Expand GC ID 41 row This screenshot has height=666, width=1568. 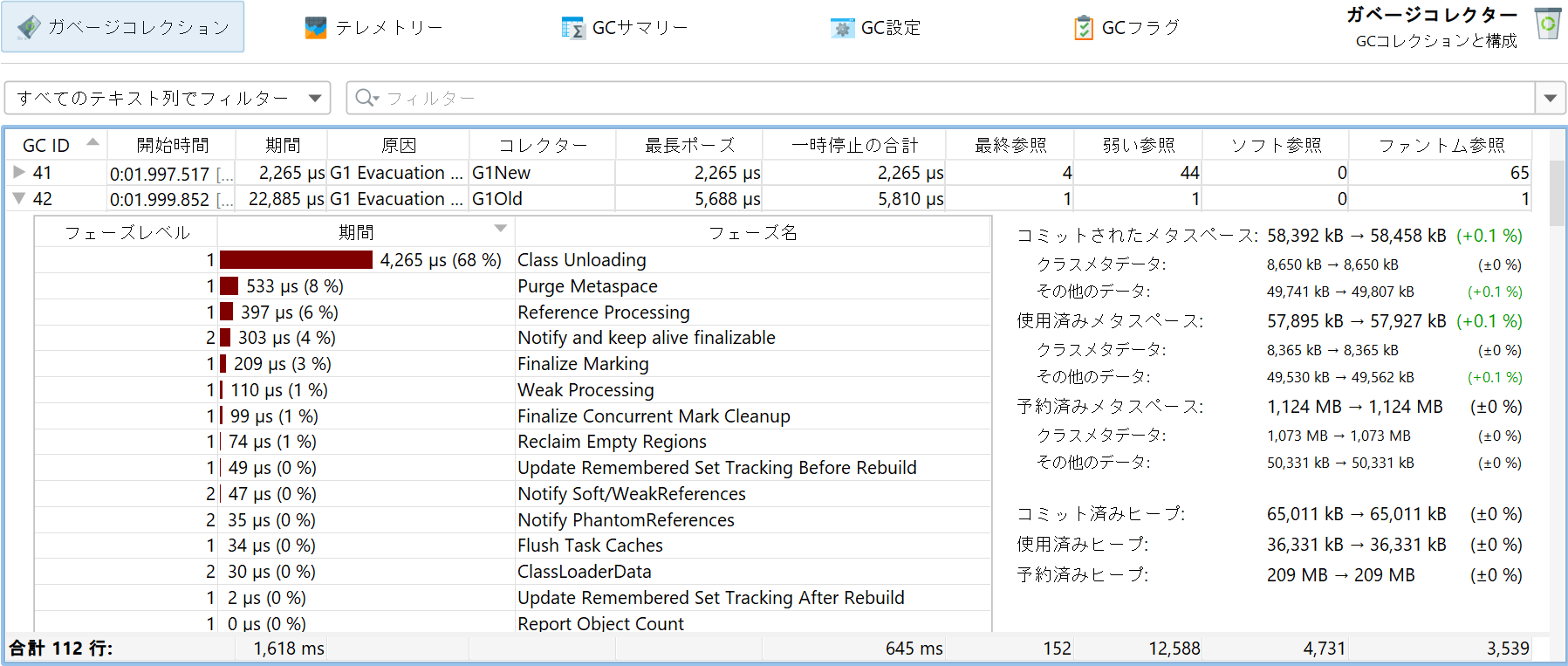pyautogui.click(x=19, y=172)
